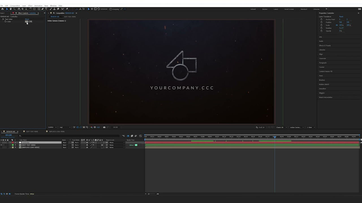Hide the EDIT TEXT HERE layer

1,145
